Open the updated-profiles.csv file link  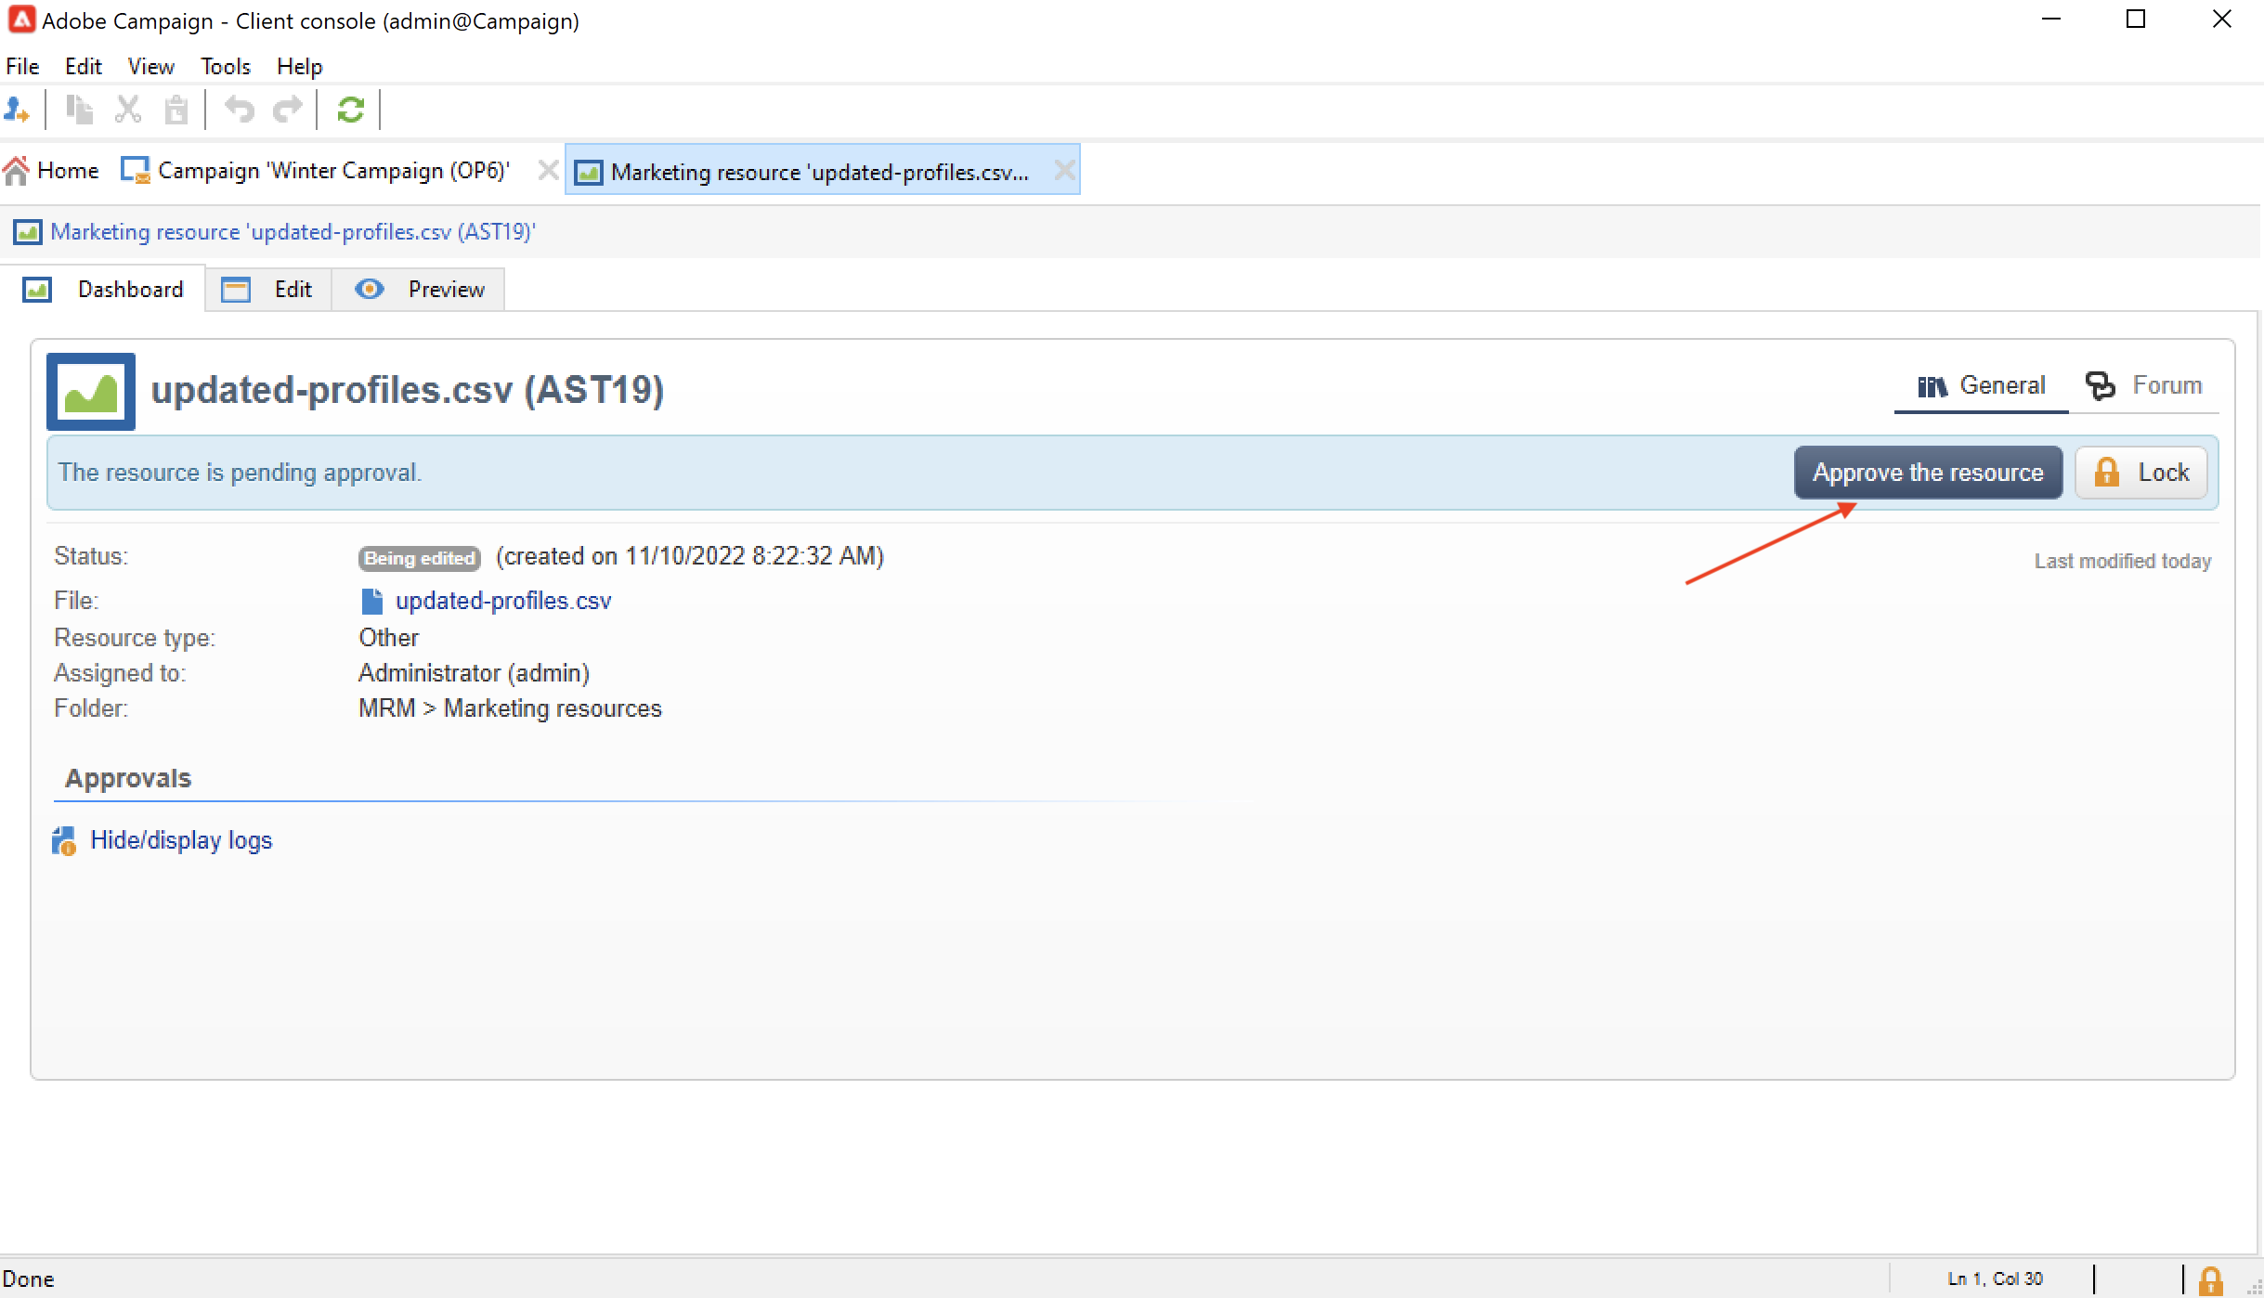click(502, 601)
